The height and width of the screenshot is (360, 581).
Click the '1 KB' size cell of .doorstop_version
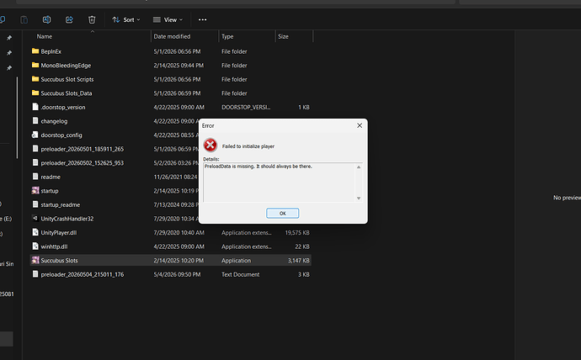[304, 108]
